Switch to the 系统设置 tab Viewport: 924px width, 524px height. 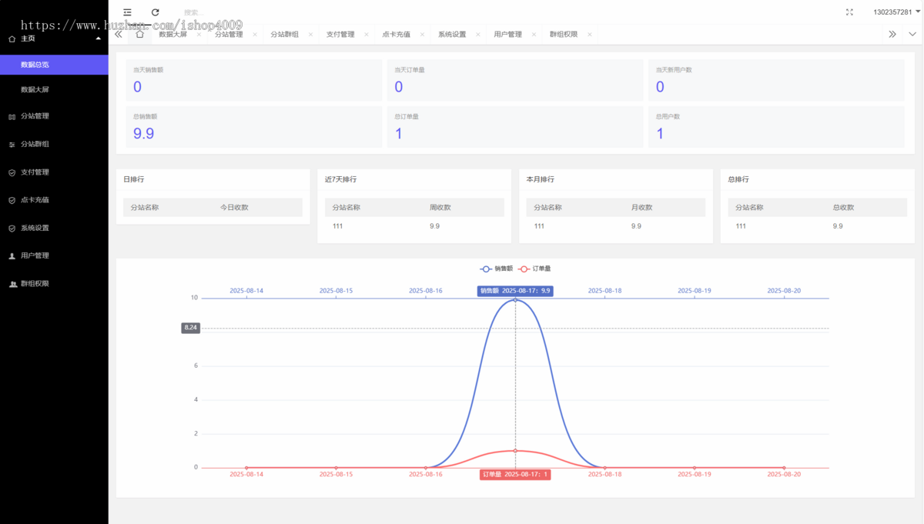(x=452, y=35)
